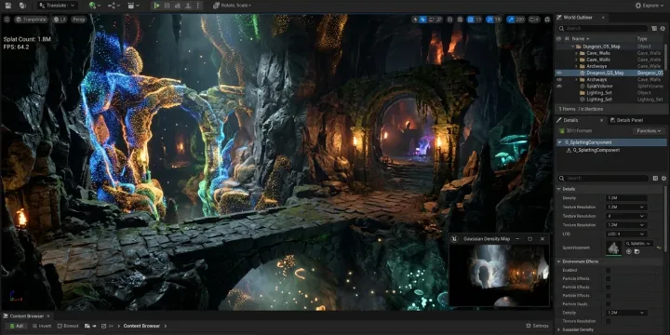Open World Outliner settings gear
The image size is (670, 335).
(663, 28)
